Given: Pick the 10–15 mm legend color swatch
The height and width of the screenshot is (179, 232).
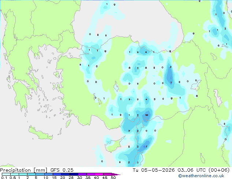Looking at the screenshot, I should click(49, 174).
